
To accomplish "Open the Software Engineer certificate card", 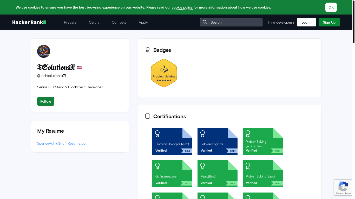I will 218,141.
